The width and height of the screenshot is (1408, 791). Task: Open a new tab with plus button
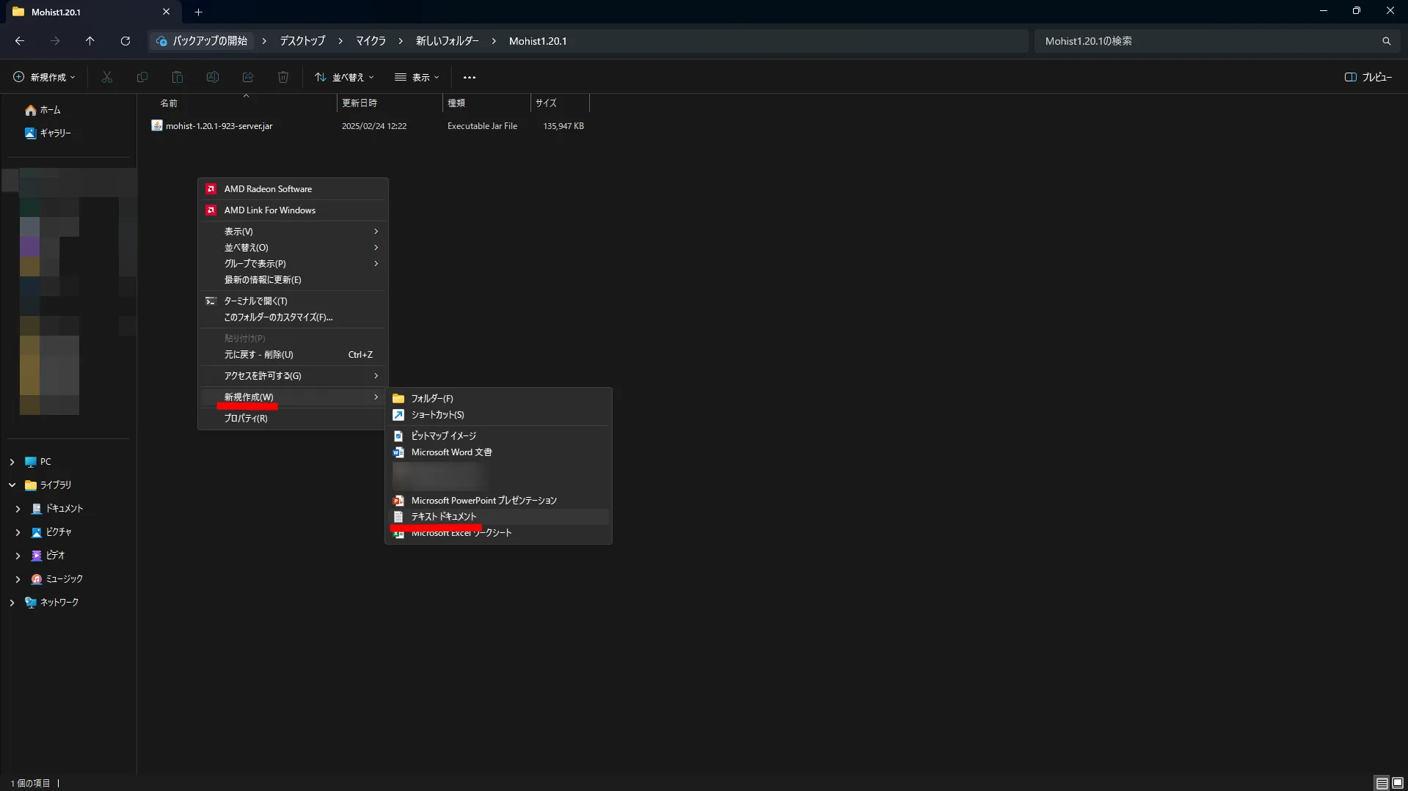198,12
